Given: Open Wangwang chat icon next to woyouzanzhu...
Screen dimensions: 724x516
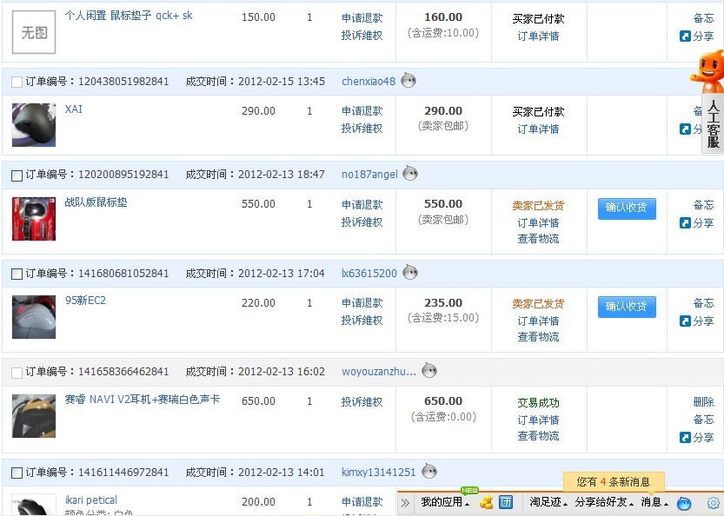Looking at the screenshot, I should click(429, 370).
